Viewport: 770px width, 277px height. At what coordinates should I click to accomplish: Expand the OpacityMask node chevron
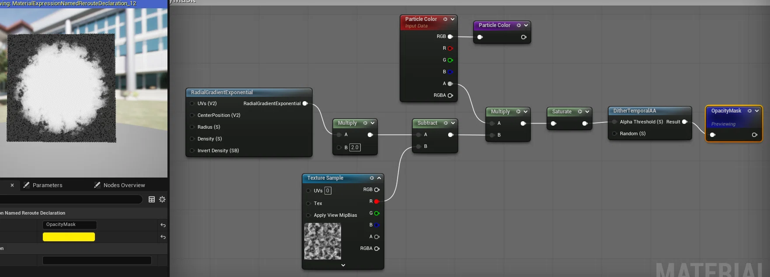(x=757, y=111)
